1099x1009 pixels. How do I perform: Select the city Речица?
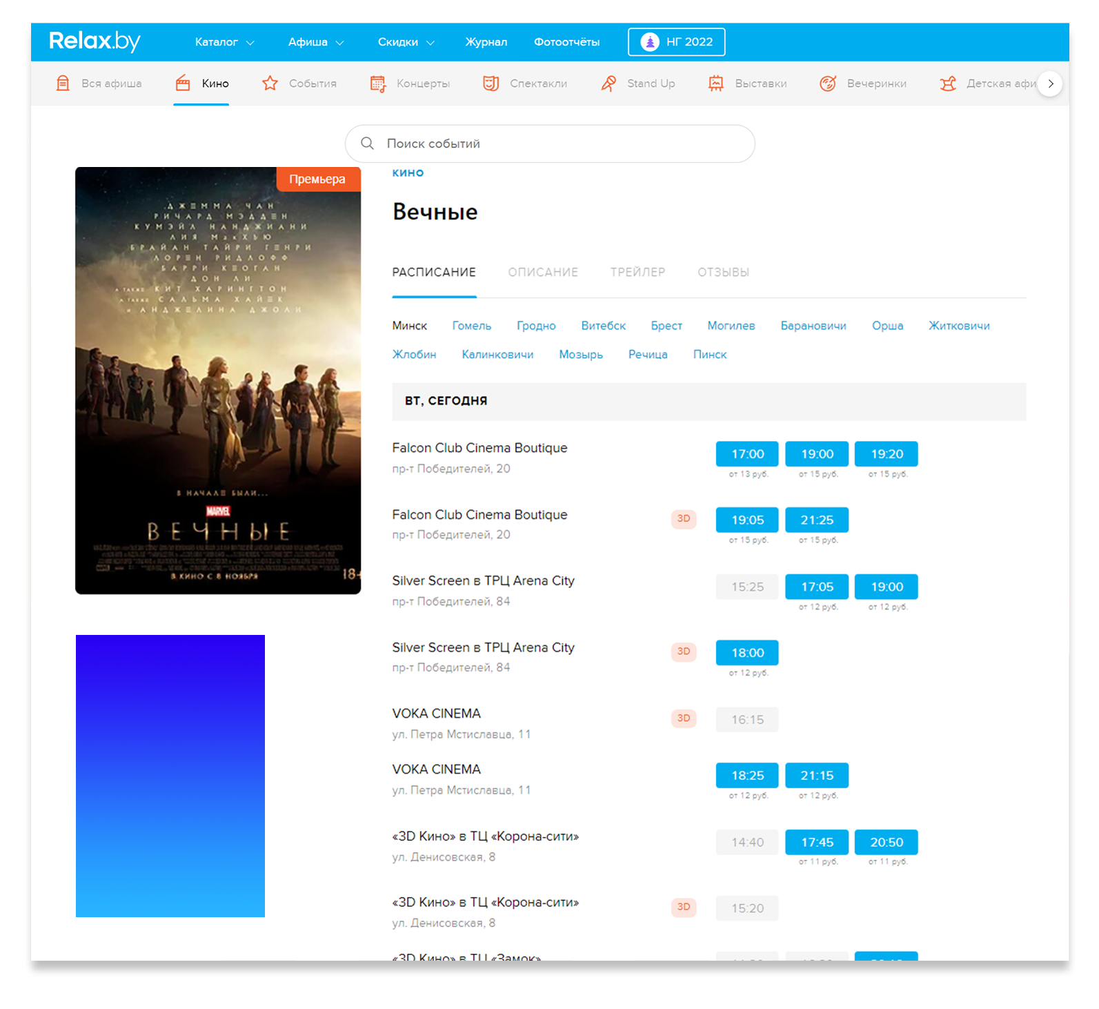[648, 354]
